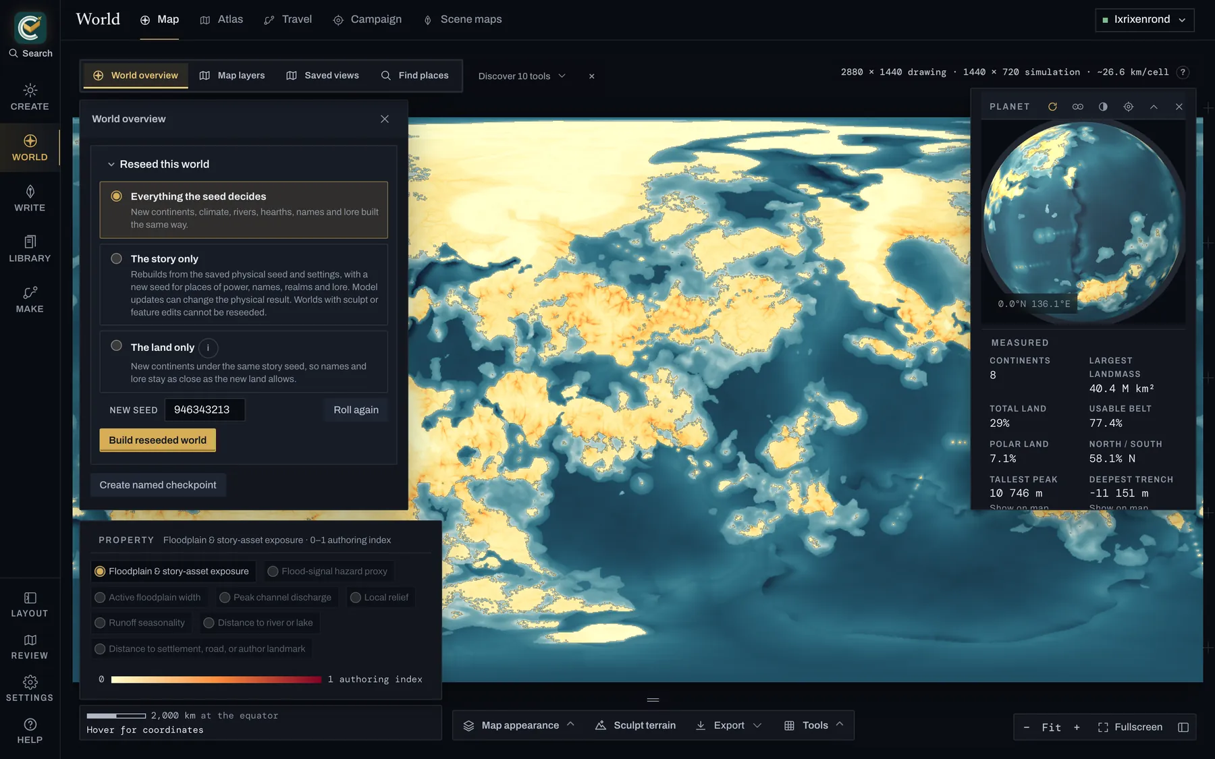The width and height of the screenshot is (1215, 759).
Task: Toggle the side panel icon near Fullscreen
Action: point(1183,727)
